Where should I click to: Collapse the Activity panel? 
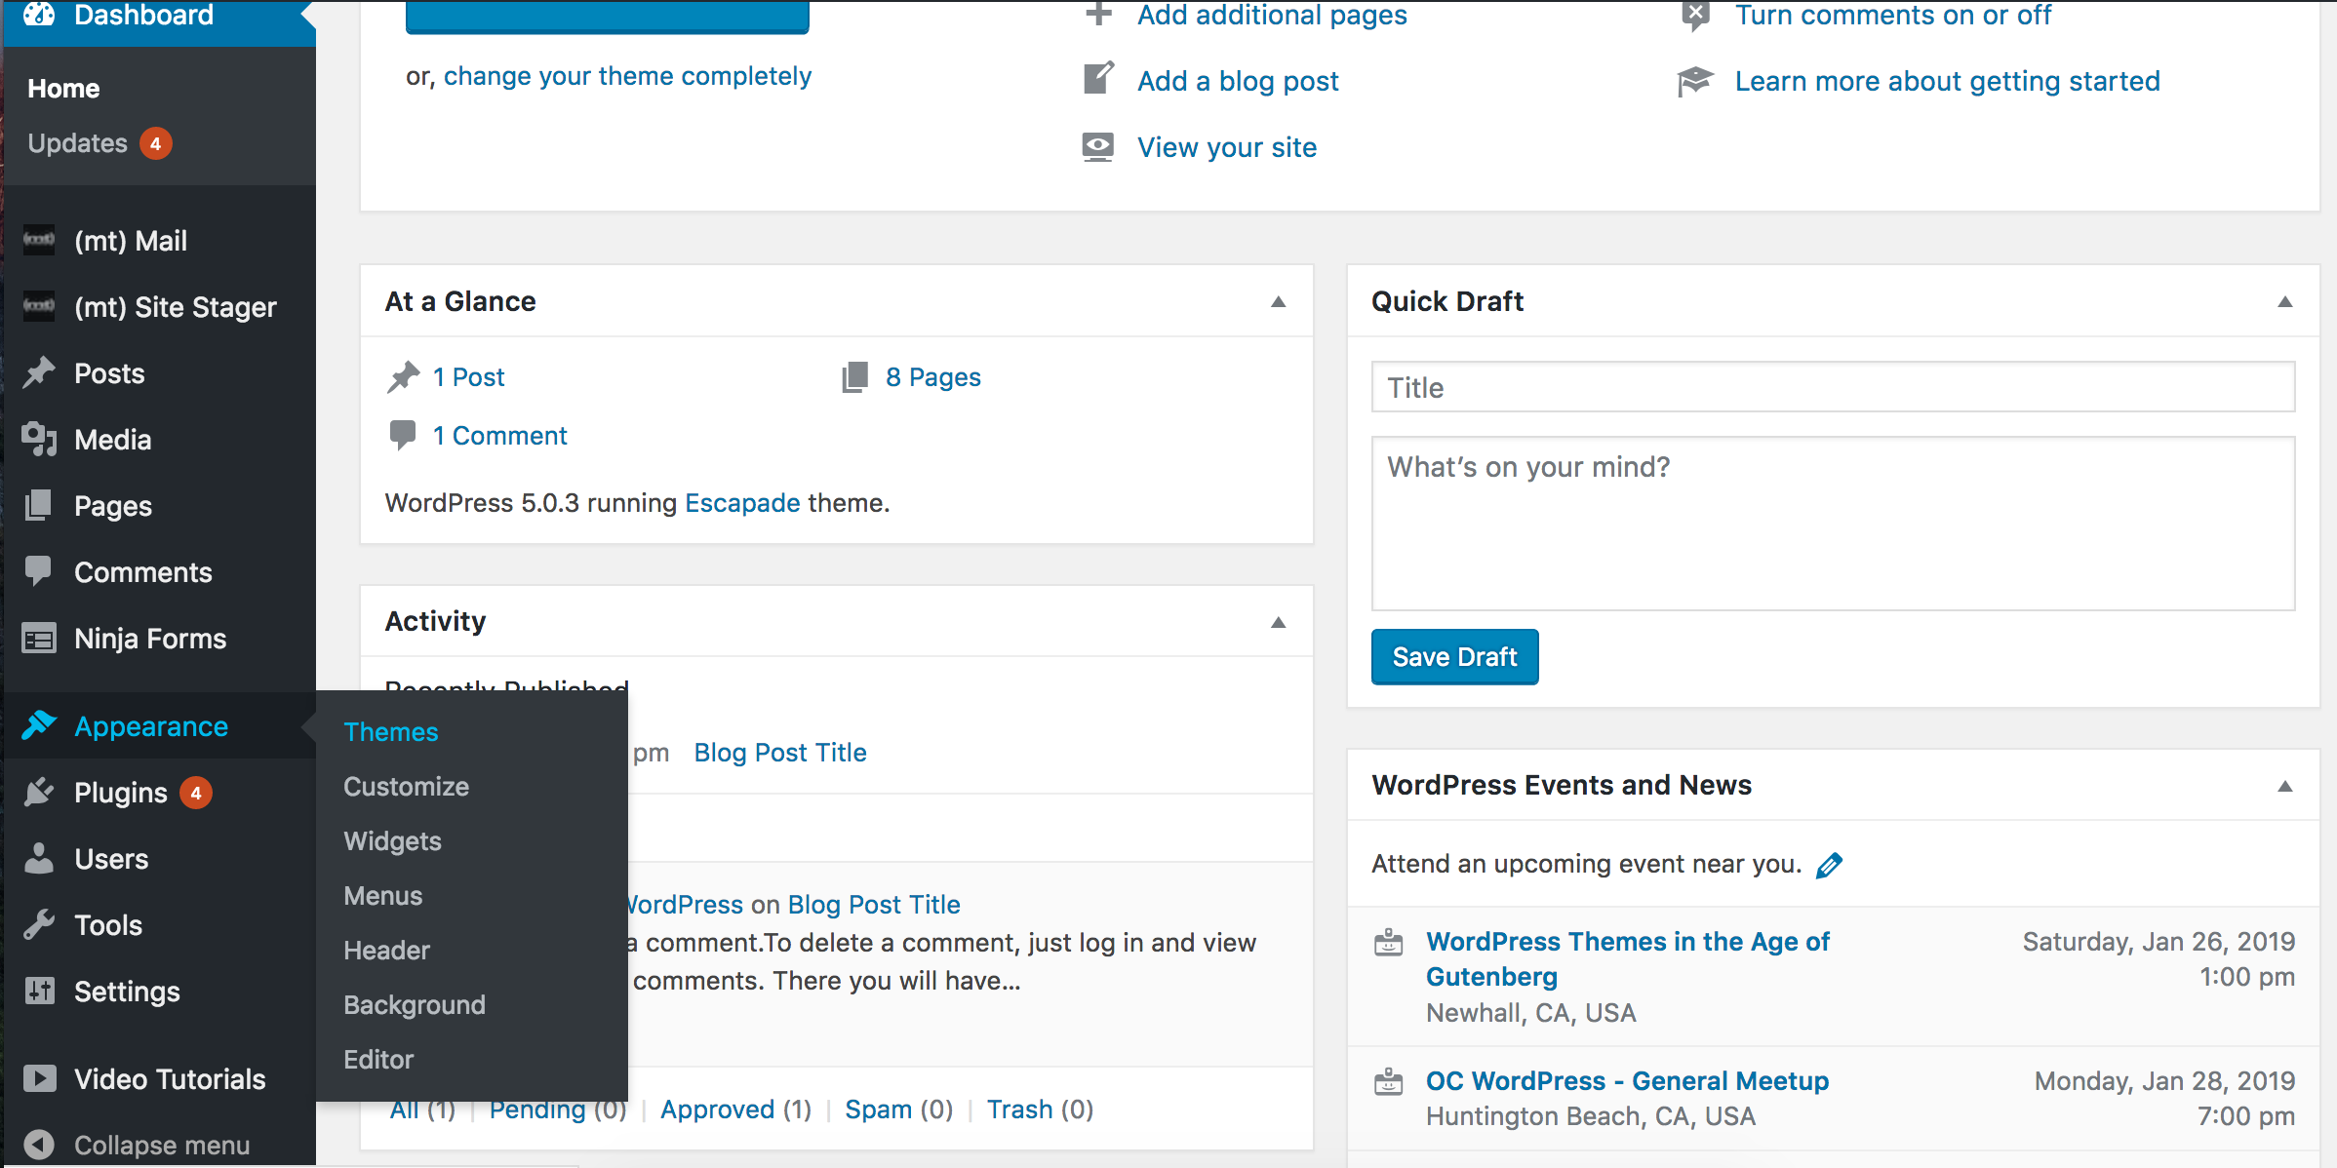pos(1279,622)
